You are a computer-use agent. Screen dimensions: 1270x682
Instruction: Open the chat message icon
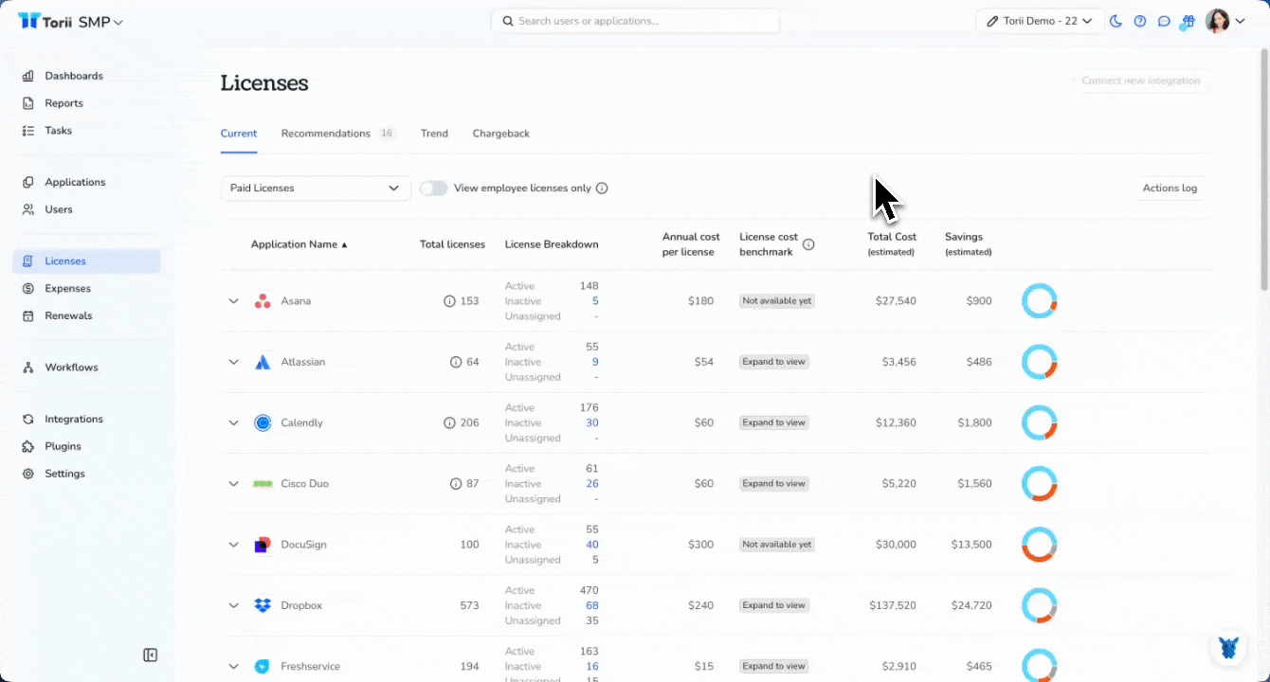point(1164,21)
